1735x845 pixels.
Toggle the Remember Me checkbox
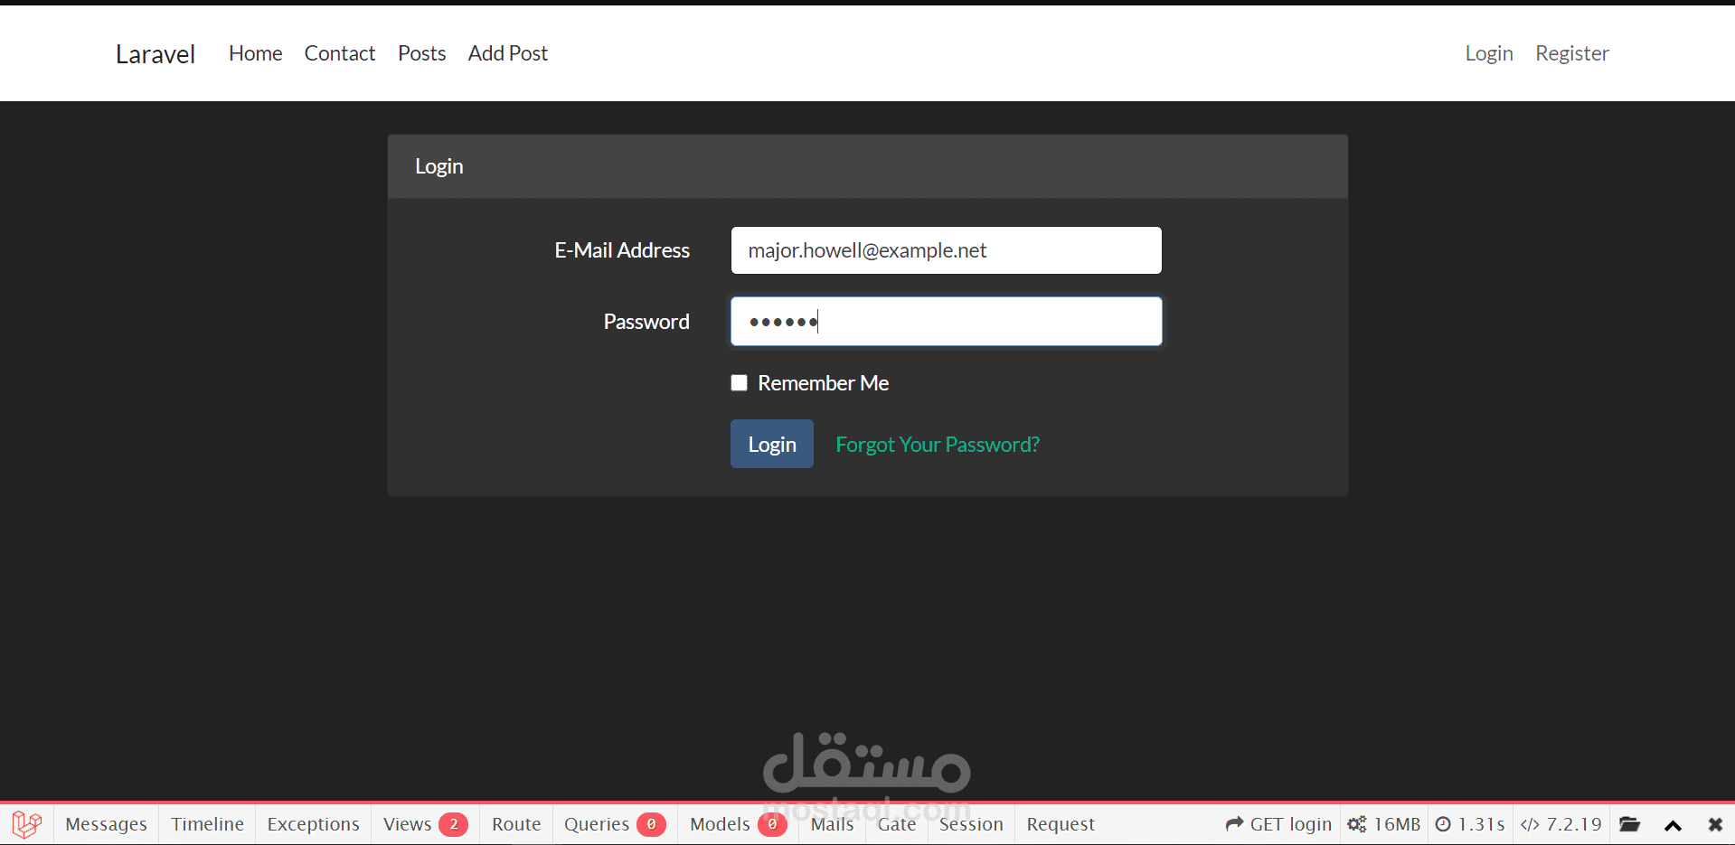(740, 383)
